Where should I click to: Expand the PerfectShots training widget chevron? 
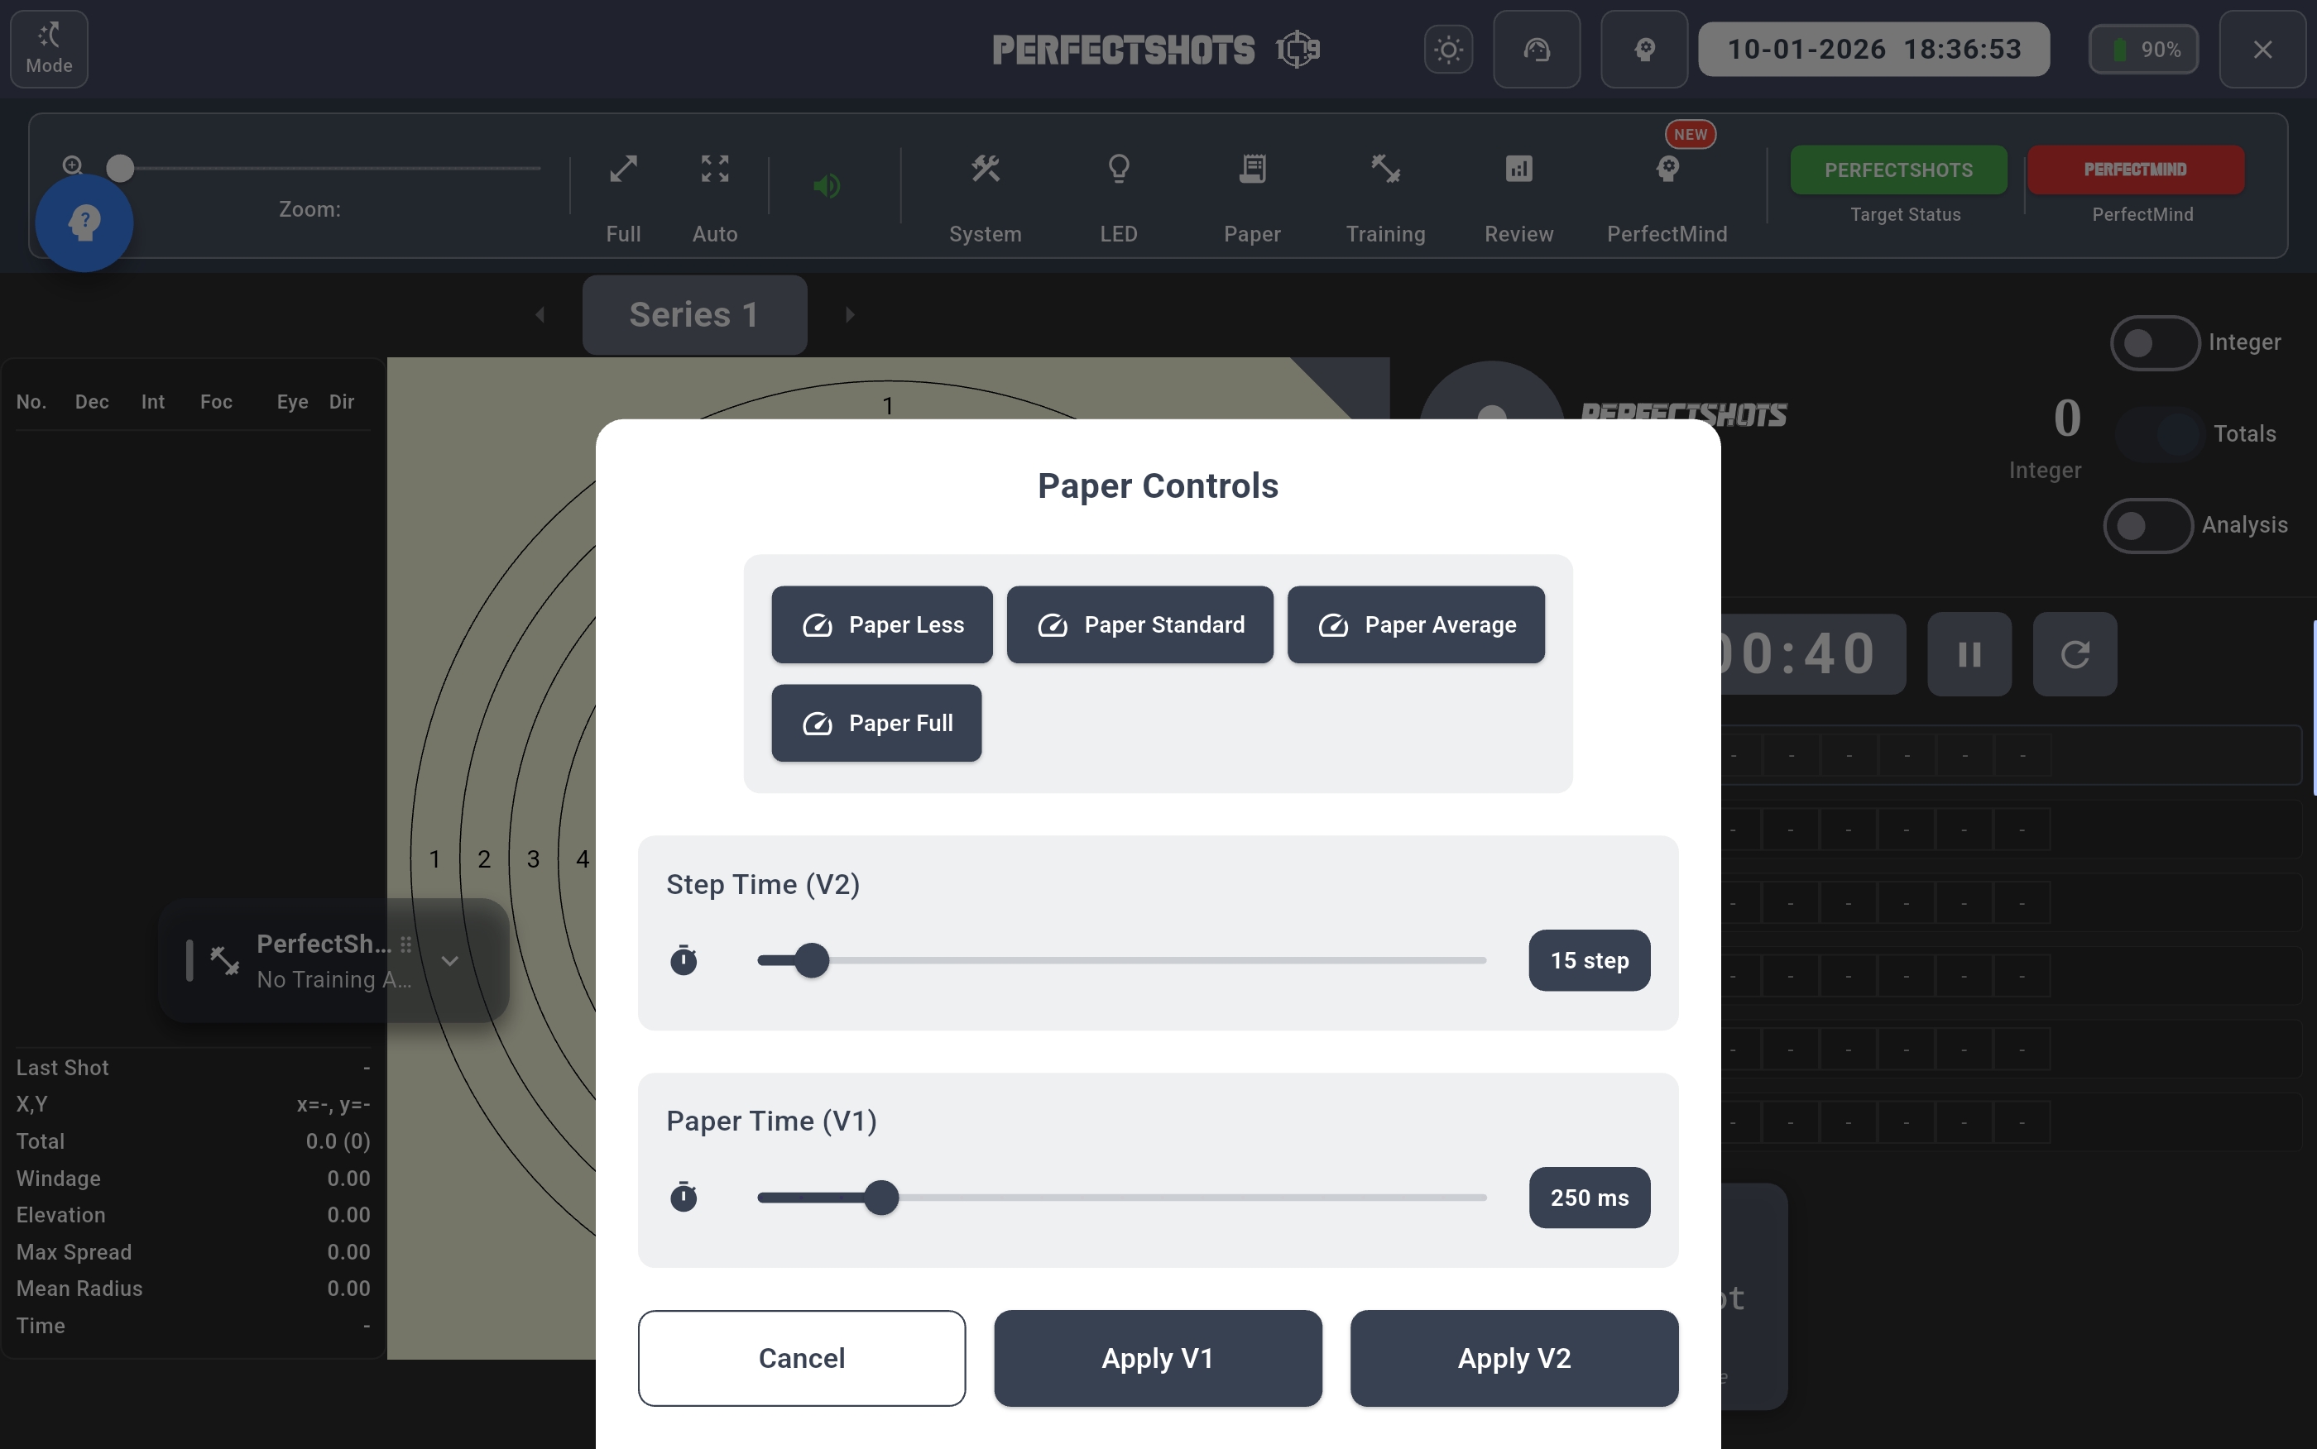click(449, 960)
